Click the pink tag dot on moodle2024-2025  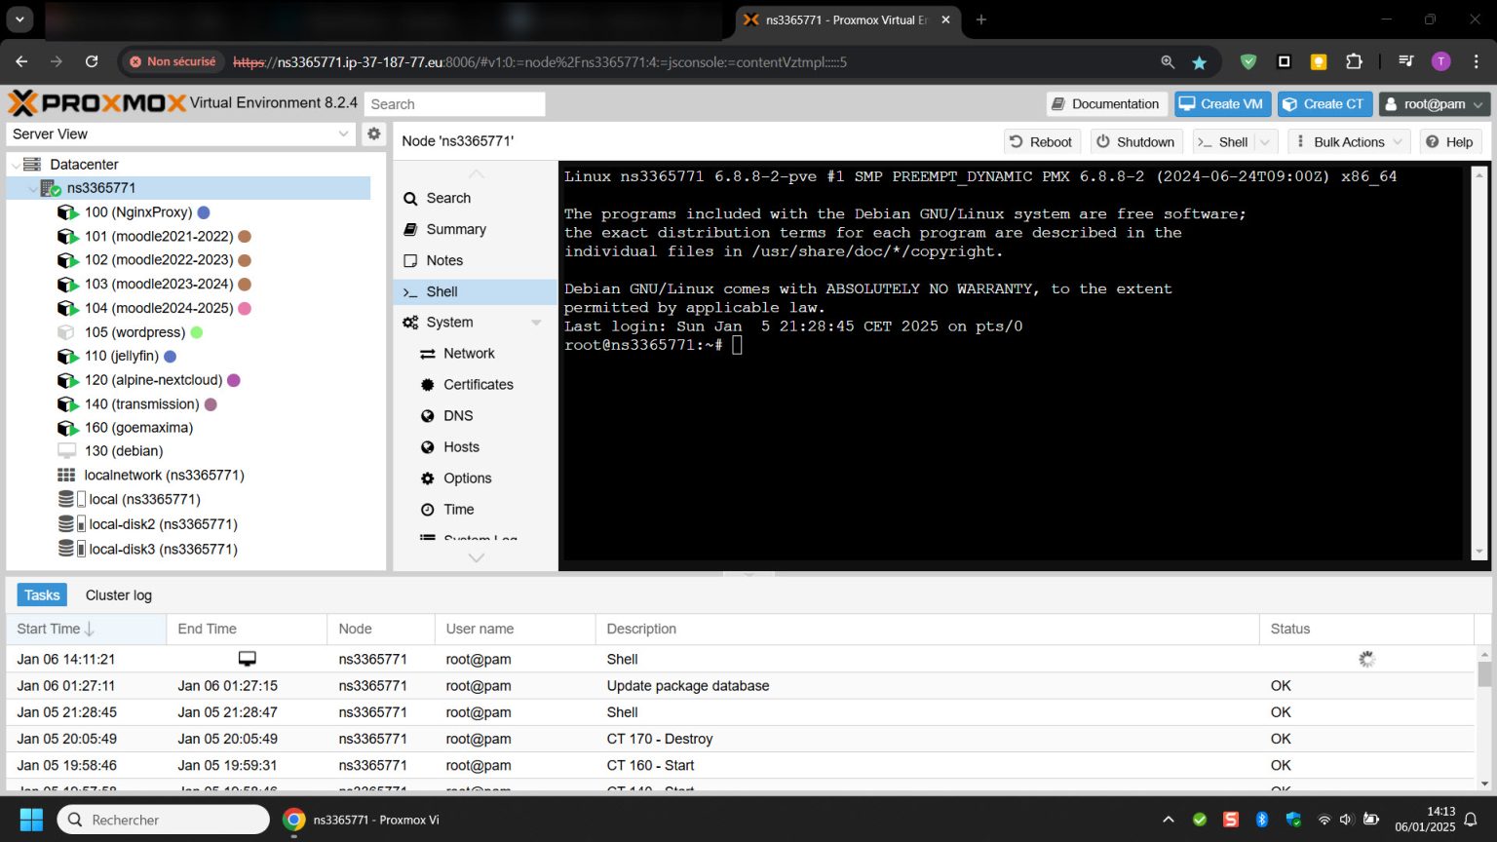245,309
